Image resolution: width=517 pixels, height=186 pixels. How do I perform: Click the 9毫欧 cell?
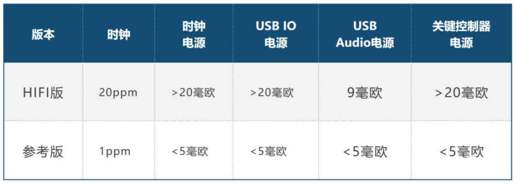tap(365, 93)
